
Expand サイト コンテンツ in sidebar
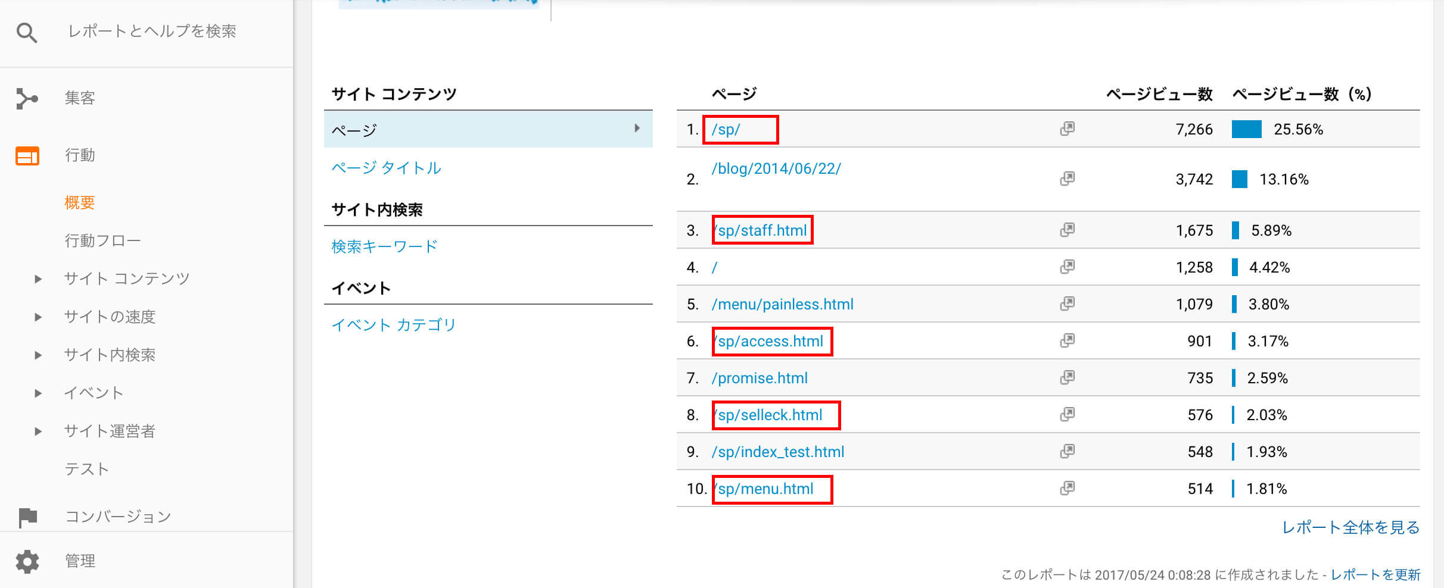pos(38,279)
